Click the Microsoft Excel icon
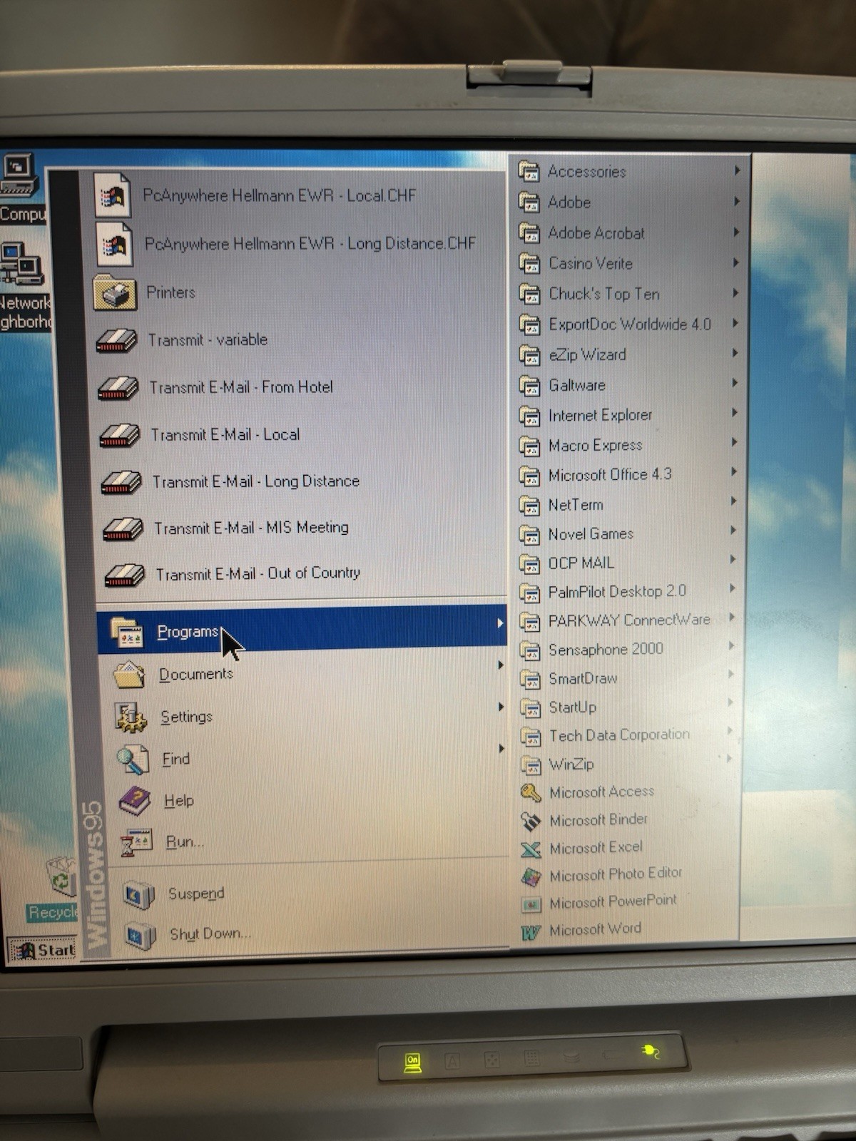 [531, 849]
